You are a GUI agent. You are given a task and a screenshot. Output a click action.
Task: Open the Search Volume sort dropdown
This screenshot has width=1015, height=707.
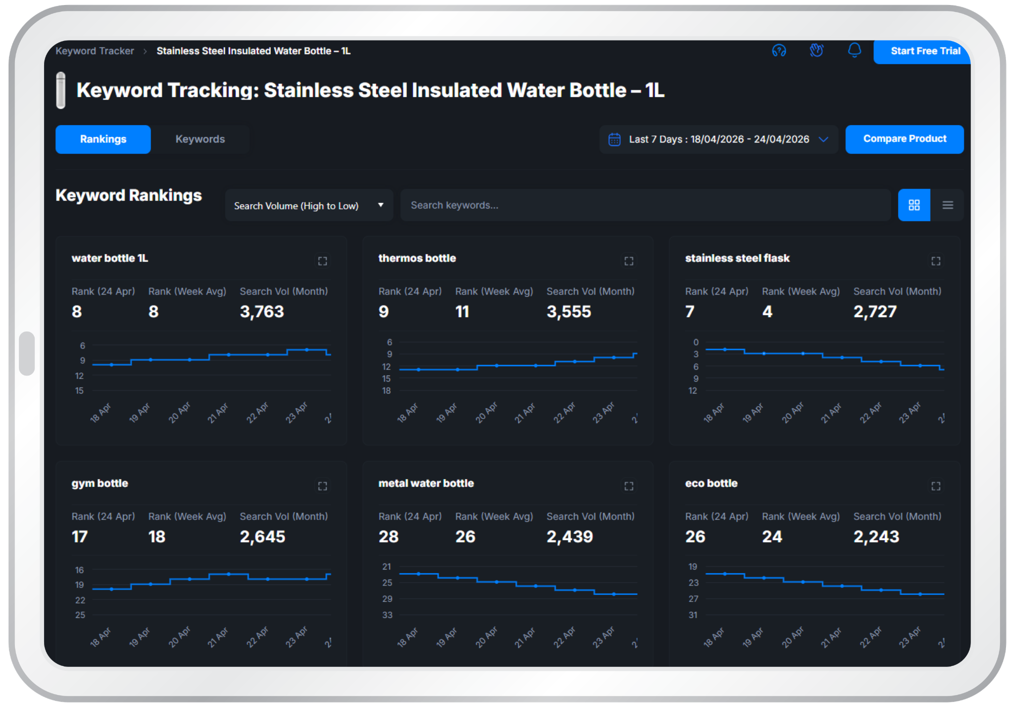(x=309, y=205)
